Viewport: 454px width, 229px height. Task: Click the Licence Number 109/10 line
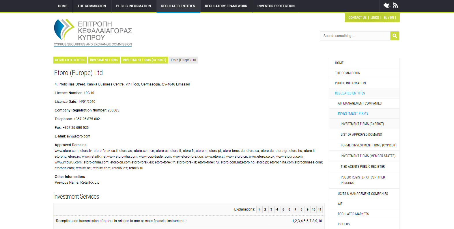pos(74,93)
